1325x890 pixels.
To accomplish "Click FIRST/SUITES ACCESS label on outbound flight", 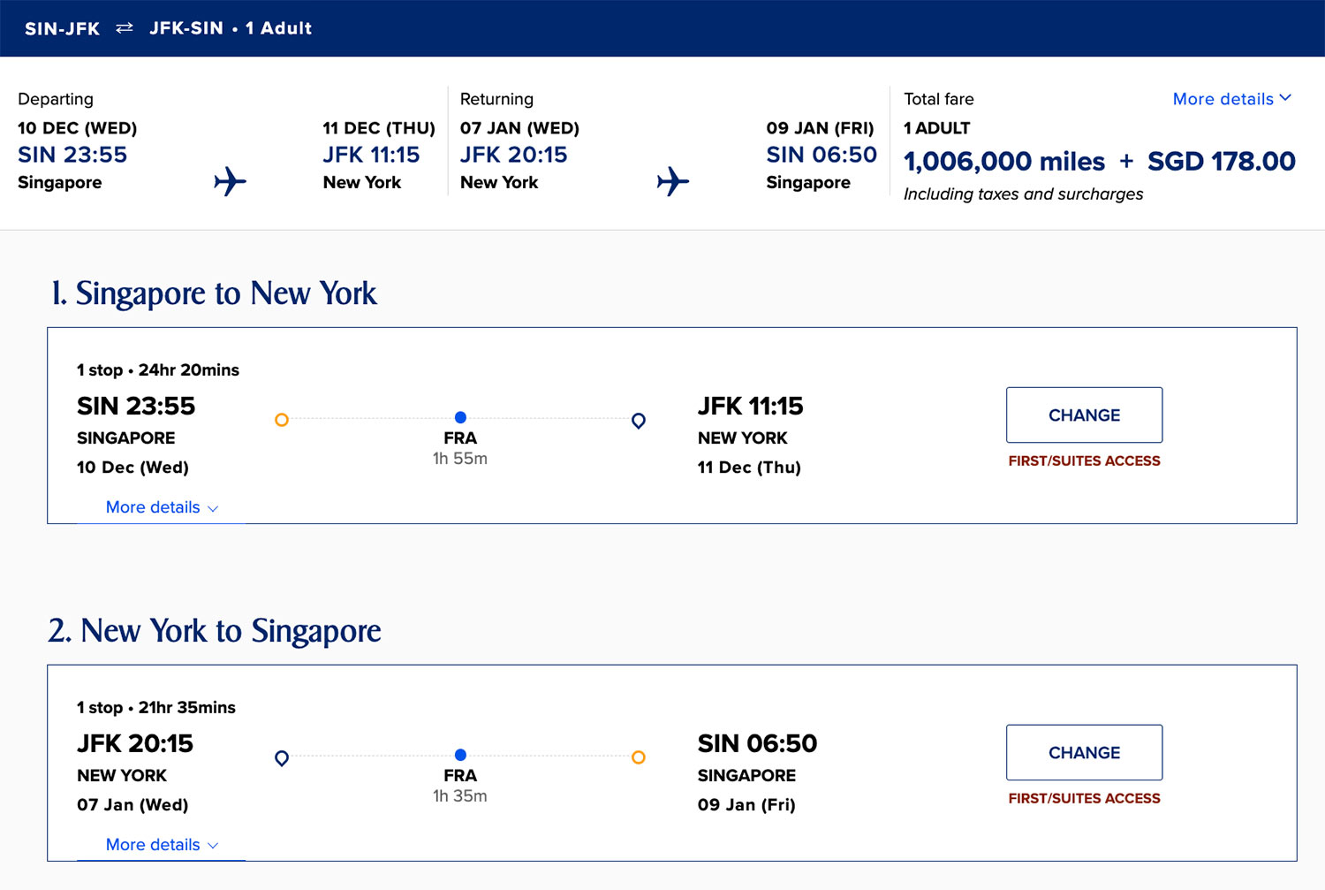I will [x=1084, y=460].
